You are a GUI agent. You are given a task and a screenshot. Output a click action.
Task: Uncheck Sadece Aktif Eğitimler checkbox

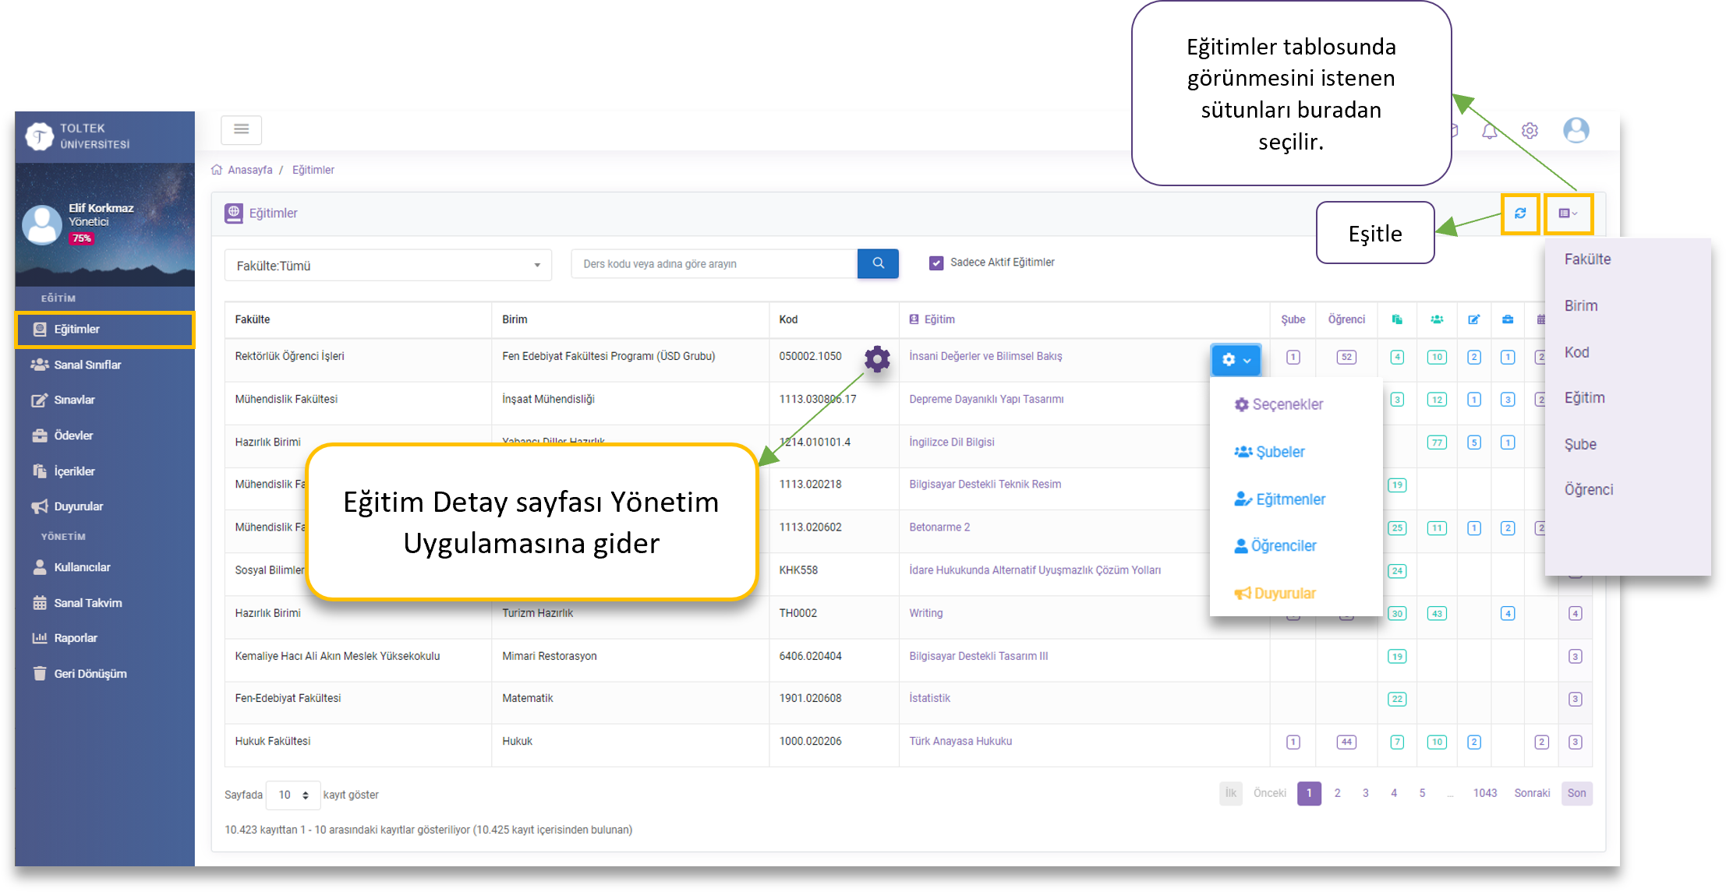936,263
